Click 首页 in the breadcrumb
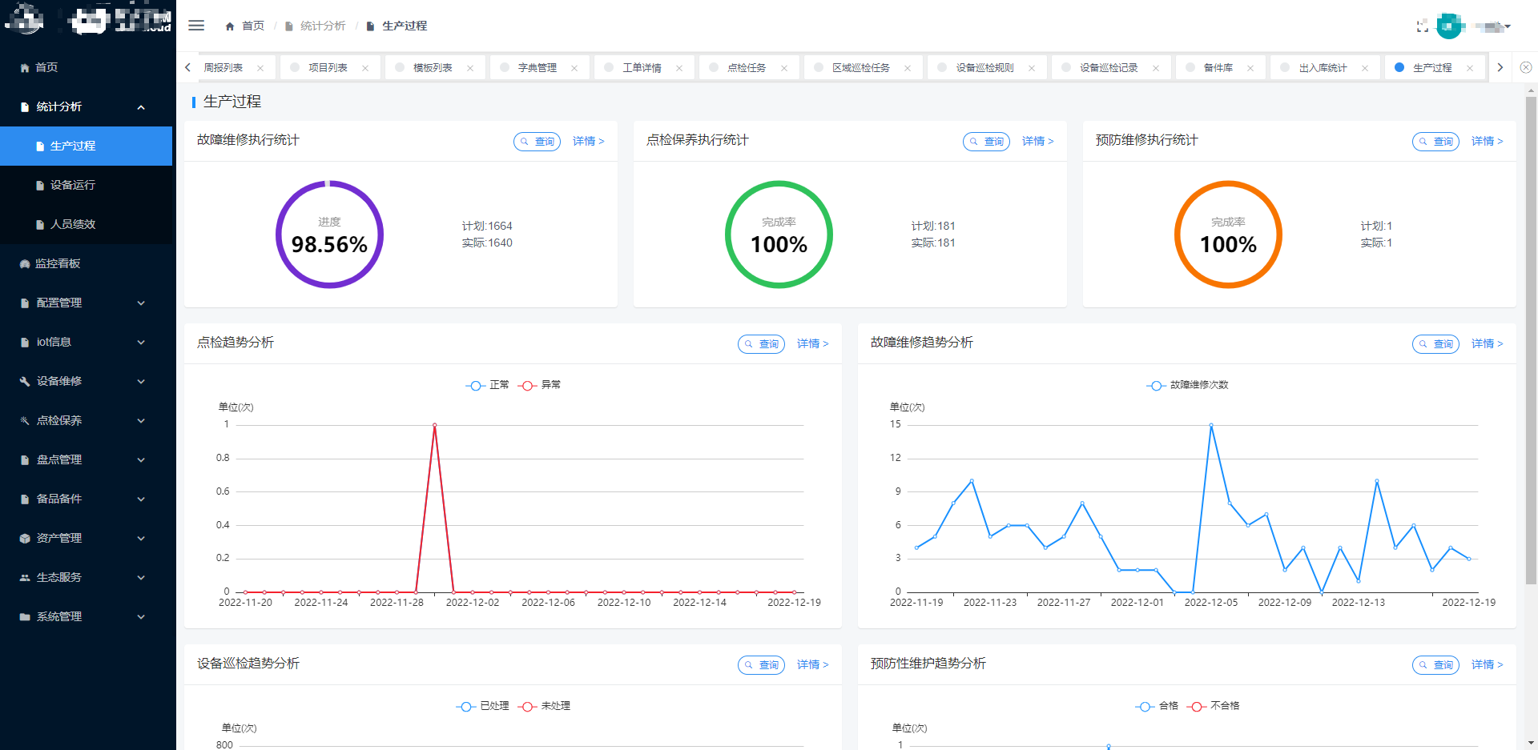 tap(245, 26)
